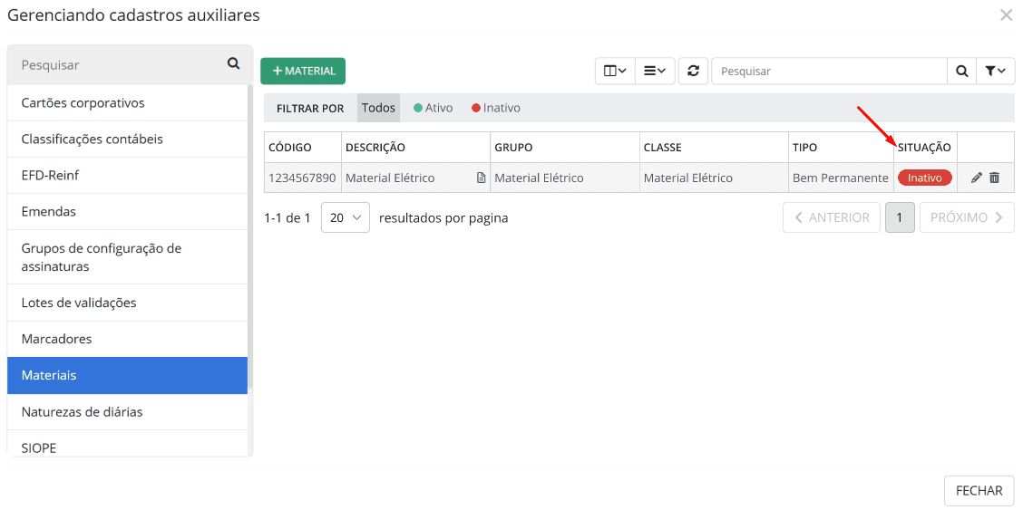Screen dimensions: 1023x510
Task: Filter by Ativo status
Action: point(433,108)
